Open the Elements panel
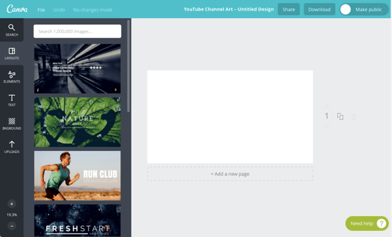 (x=12, y=77)
